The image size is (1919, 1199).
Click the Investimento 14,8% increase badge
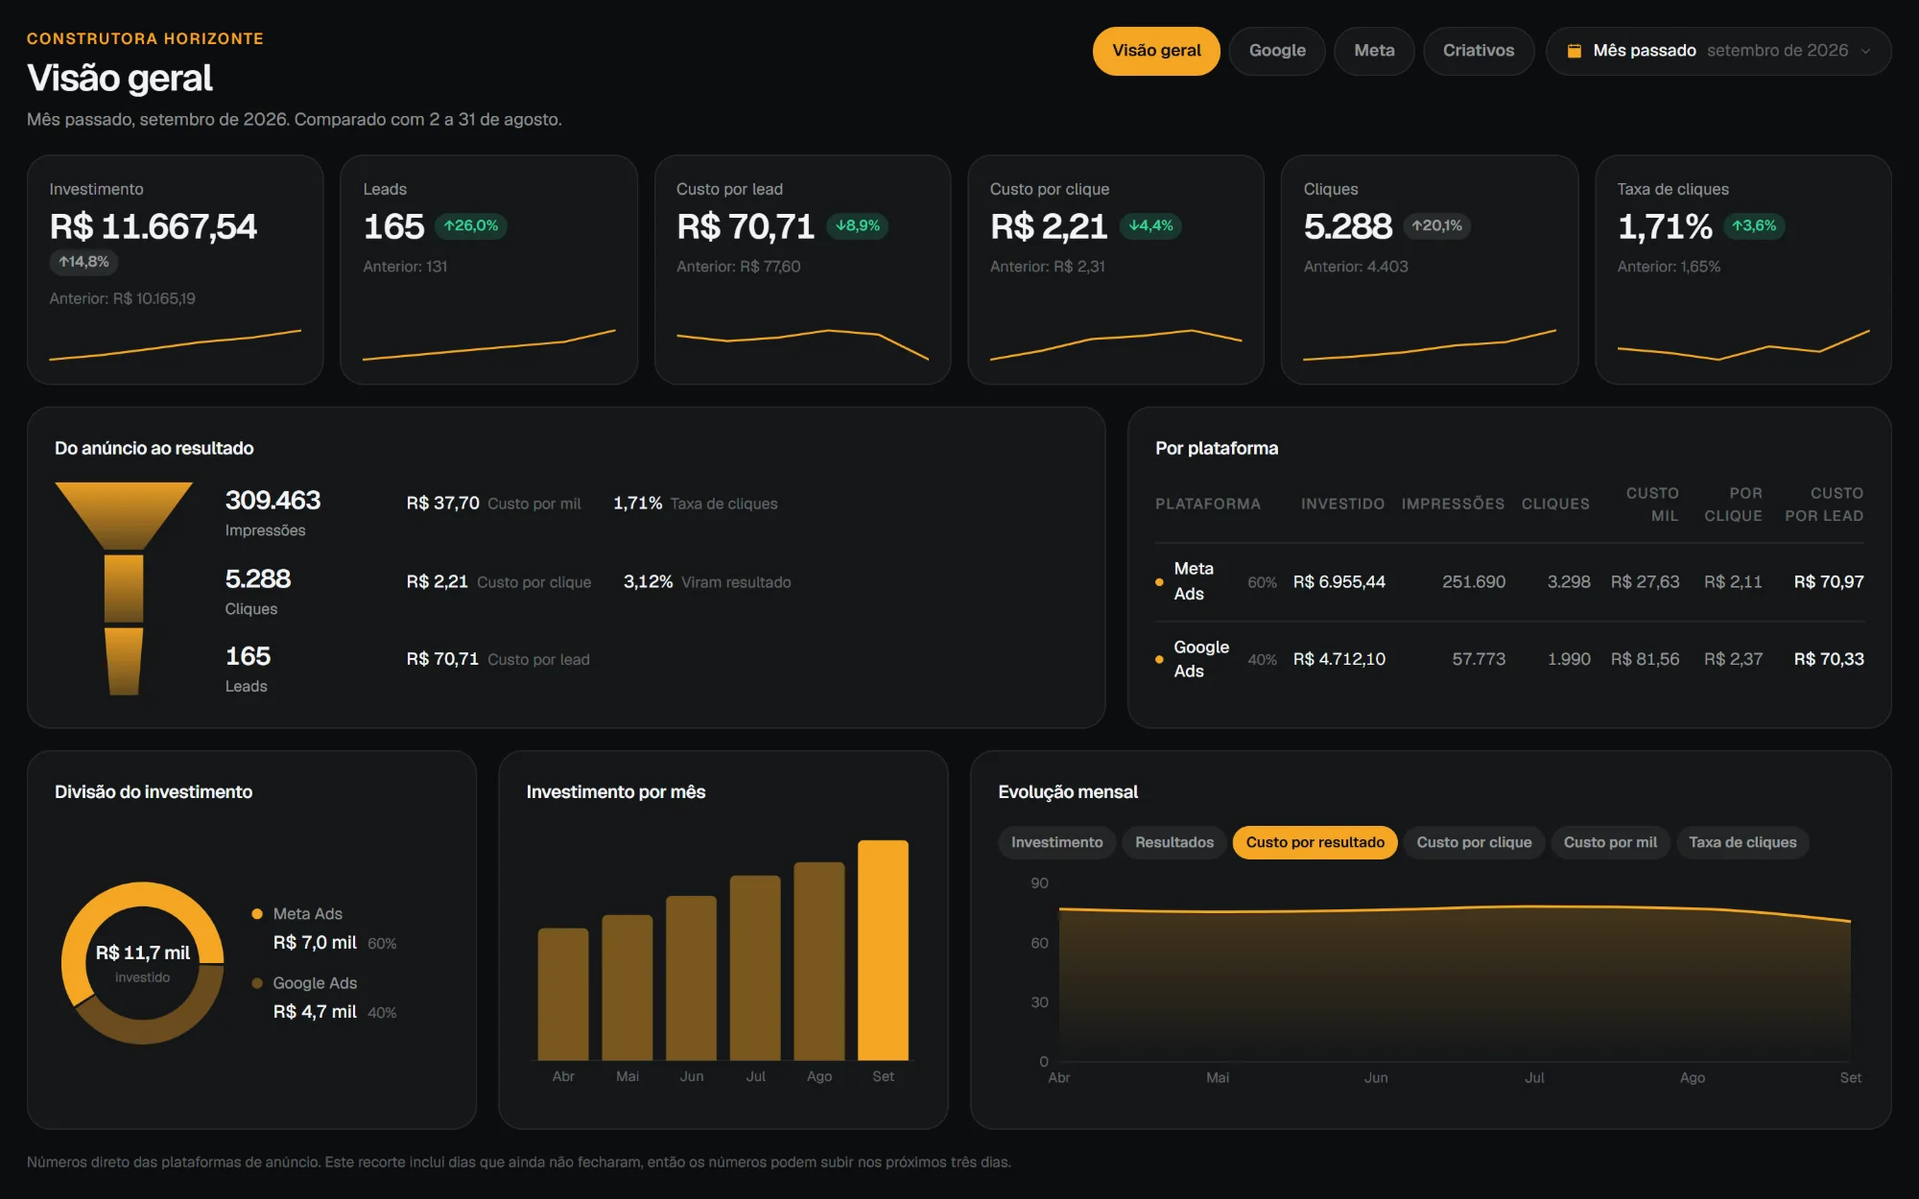[83, 261]
